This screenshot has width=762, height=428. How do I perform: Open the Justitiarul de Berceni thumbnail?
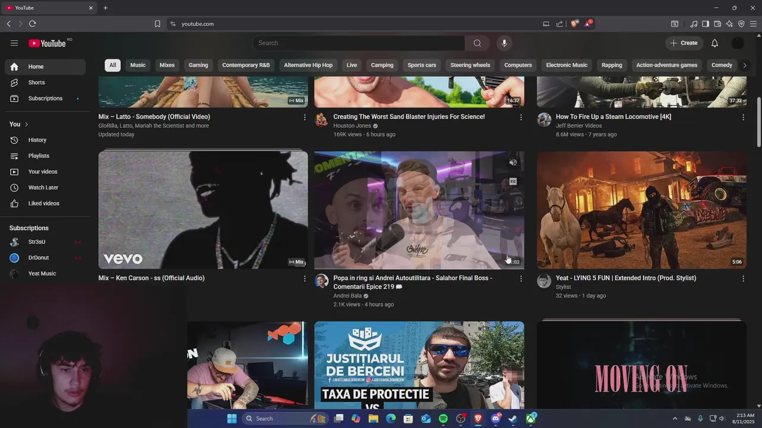[419, 365]
